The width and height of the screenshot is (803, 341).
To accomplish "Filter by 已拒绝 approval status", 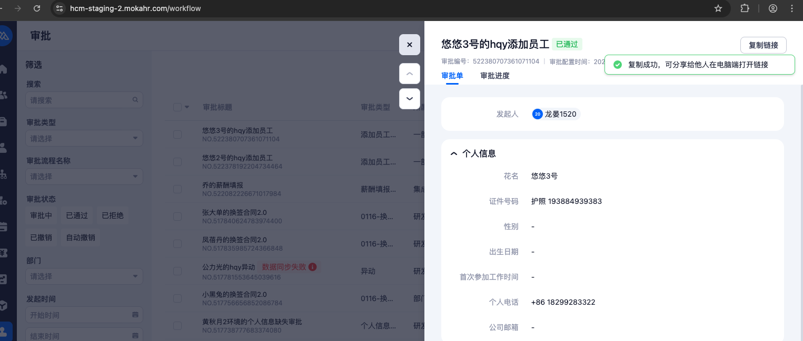I will [112, 215].
